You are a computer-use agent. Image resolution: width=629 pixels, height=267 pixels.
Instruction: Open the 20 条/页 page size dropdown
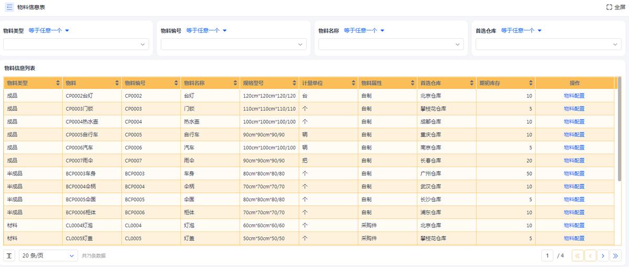(48, 256)
